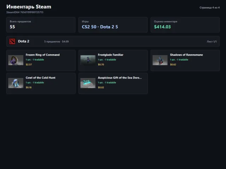The width and height of the screenshot is (226, 169).
Task: Click the $0.70 price value
Action: coord(101,64)
